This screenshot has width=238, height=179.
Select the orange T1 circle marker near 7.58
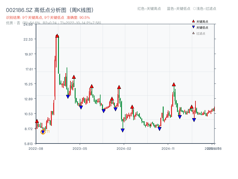[43, 131]
